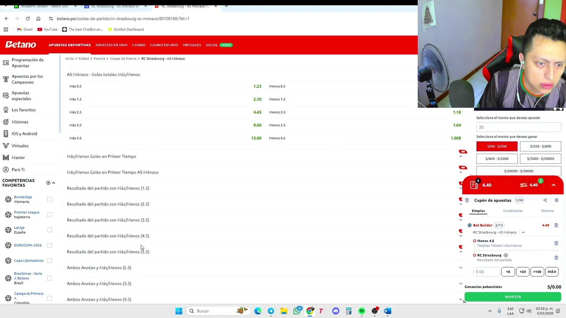Open the CASINO EN VIVO menu item
Screen dimensions: 566x318
[164, 45]
